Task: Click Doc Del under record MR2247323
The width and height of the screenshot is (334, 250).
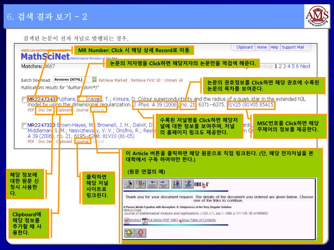Action: [45, 142]
